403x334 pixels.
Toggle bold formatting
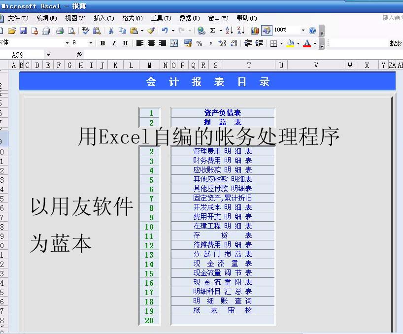pyautogui.click(x=102, y=43)
